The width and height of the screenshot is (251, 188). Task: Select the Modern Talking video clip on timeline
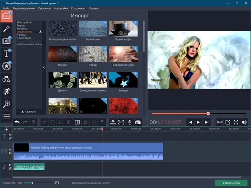click(x=88, y=151)
